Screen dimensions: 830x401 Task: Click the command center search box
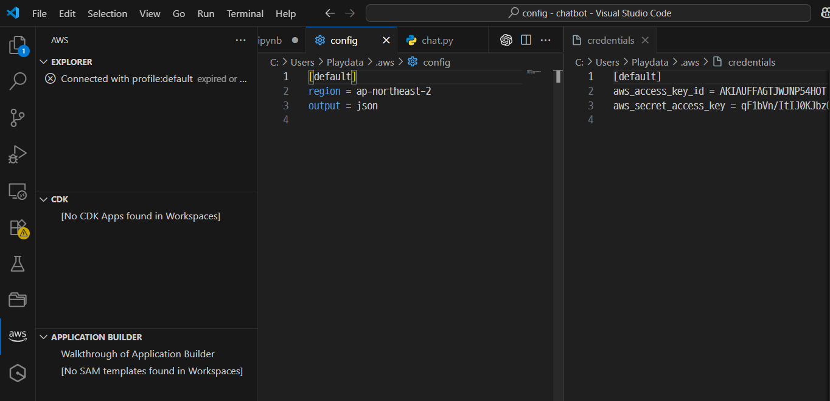pyautogui.click(x=588, y=13)
